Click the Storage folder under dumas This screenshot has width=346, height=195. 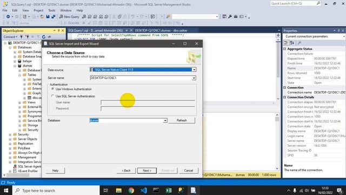(32, 125)
